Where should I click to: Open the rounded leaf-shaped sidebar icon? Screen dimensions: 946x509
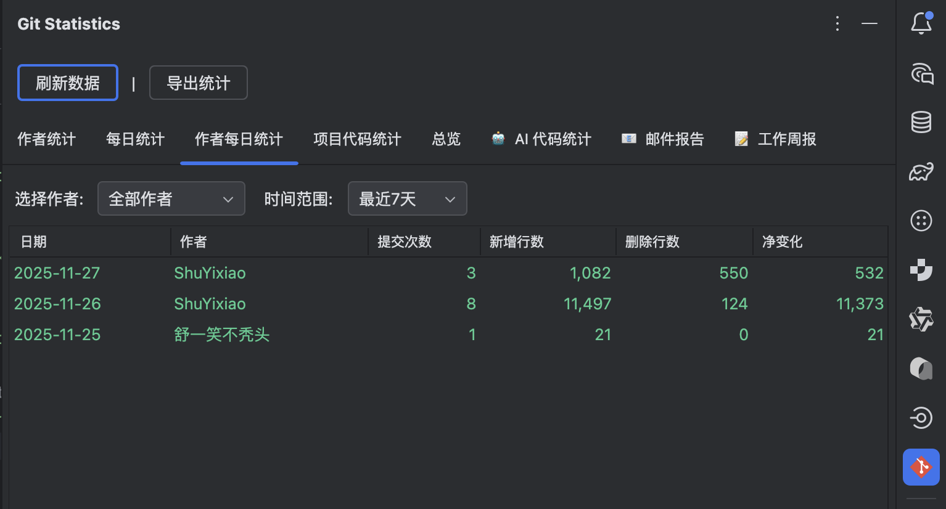click(x=921, y=369)
